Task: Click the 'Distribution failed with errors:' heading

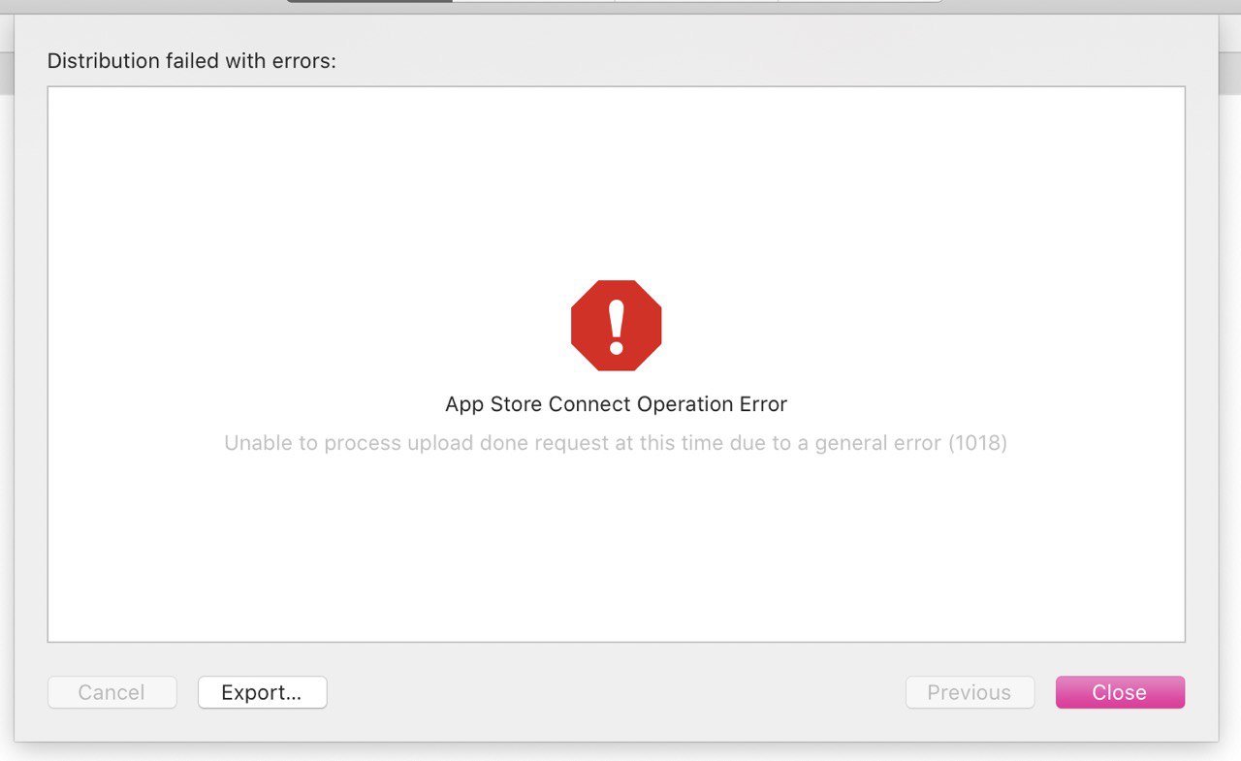Action: click(192, 61)
